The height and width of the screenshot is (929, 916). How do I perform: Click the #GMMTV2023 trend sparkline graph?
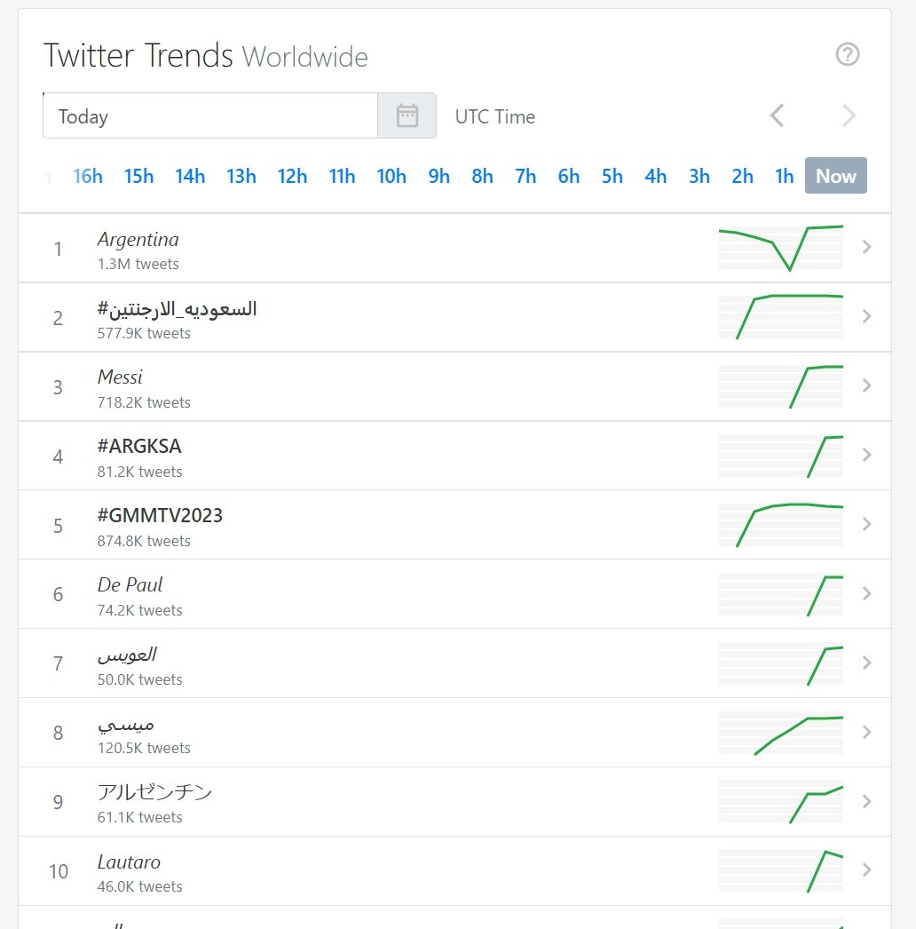tap(780, 525)
